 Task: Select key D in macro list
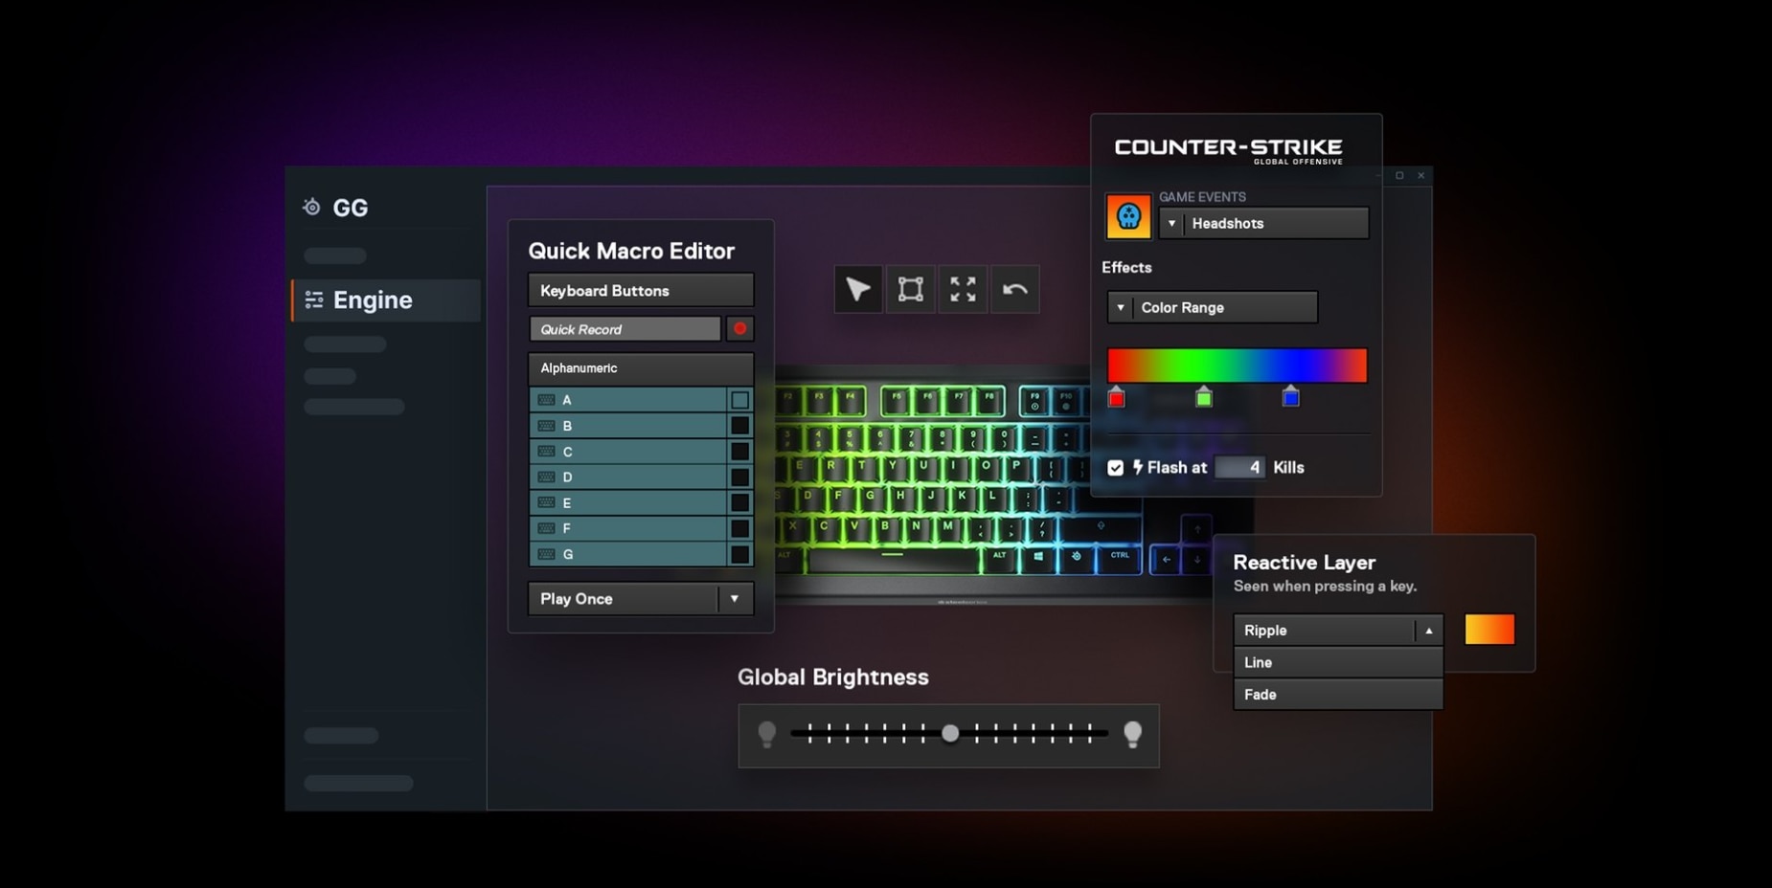coord(628,477)
